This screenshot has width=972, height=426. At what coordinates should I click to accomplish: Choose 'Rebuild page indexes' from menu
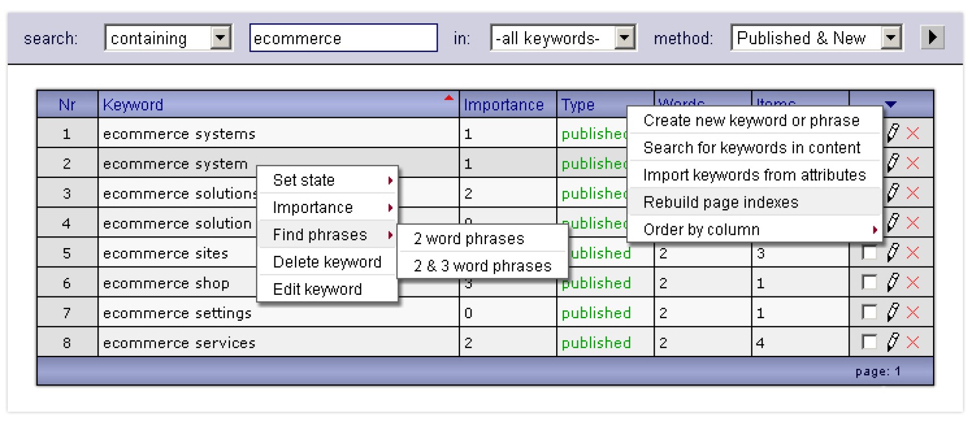720,202
